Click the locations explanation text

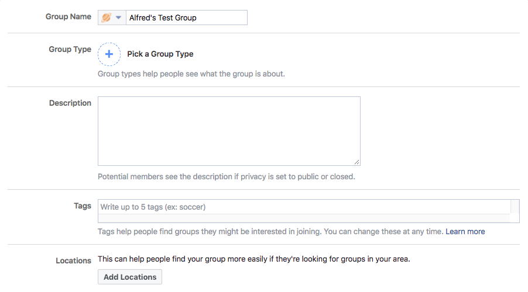tap(253, 258)
